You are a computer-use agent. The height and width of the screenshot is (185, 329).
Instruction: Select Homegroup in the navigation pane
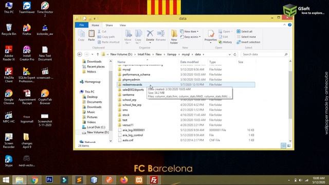93,82
